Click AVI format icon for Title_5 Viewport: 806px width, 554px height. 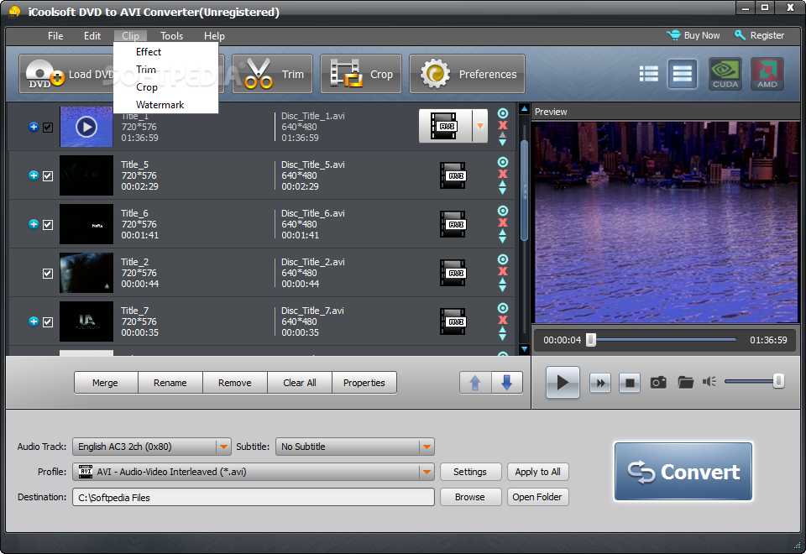coord(453,175)
